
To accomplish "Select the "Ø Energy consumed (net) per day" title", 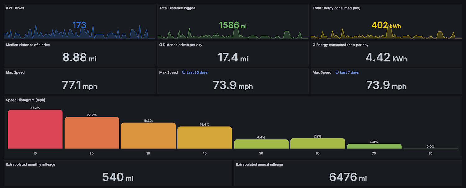I will click(x=340, y=45).
